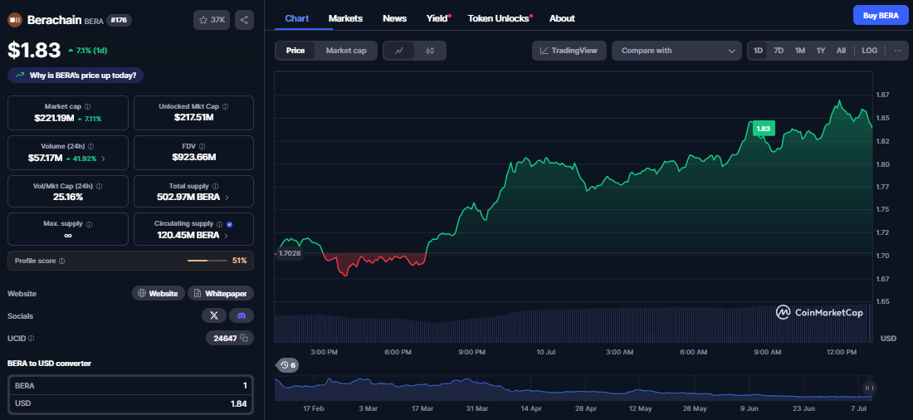Click Max. supply info icon

(89, 223)
